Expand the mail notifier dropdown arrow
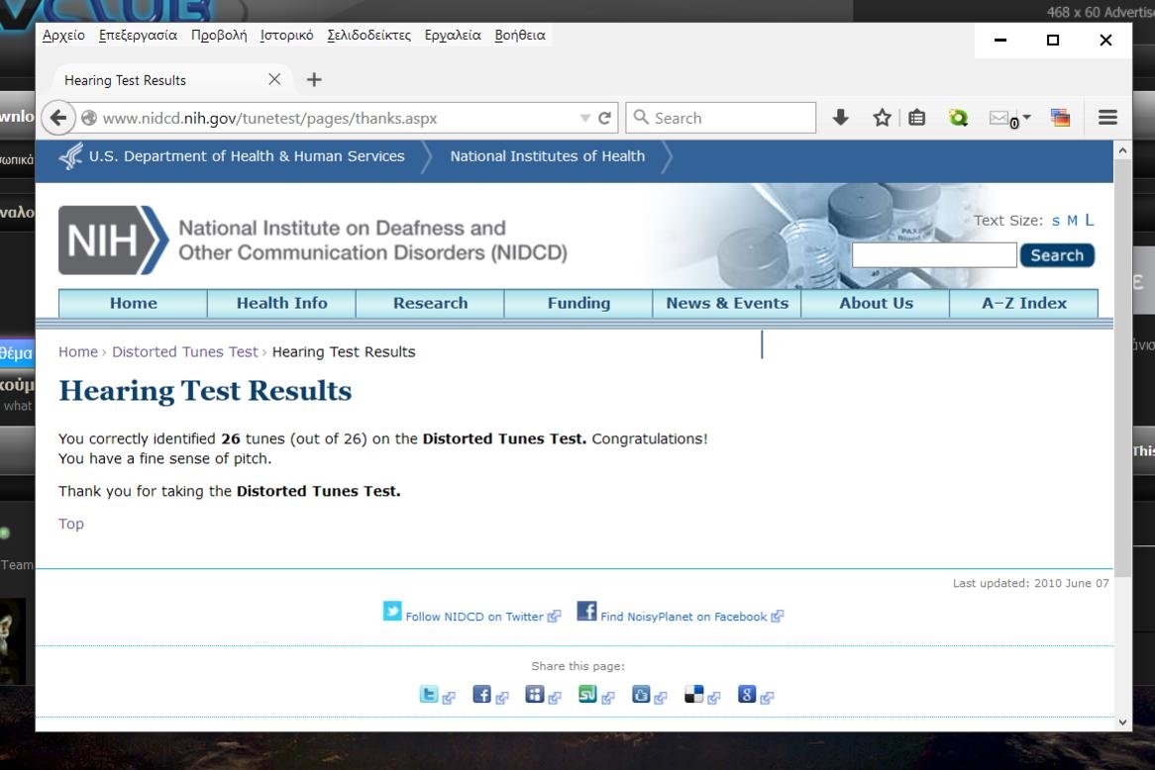This screenshot has height=770, width=1155. (x=1027, y=118)
